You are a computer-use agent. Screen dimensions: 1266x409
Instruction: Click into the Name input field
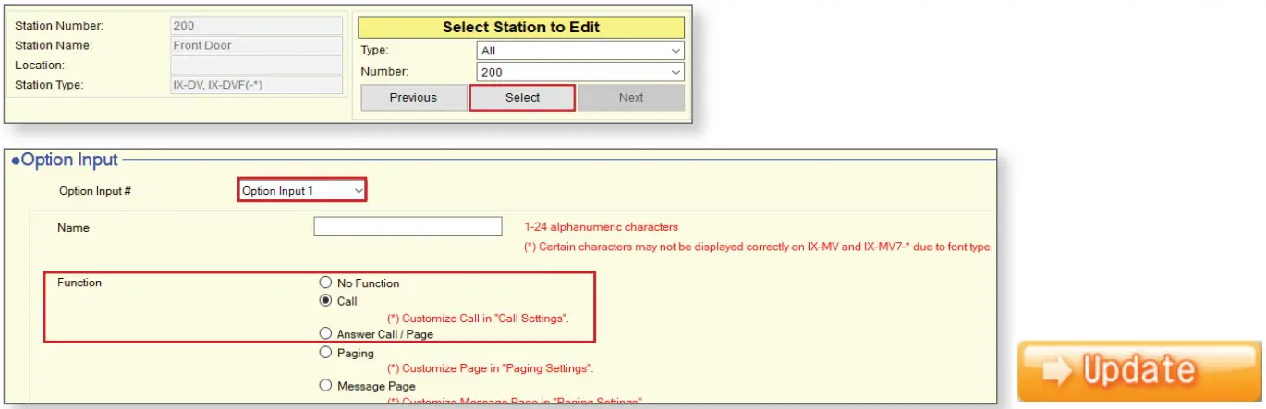408,226
